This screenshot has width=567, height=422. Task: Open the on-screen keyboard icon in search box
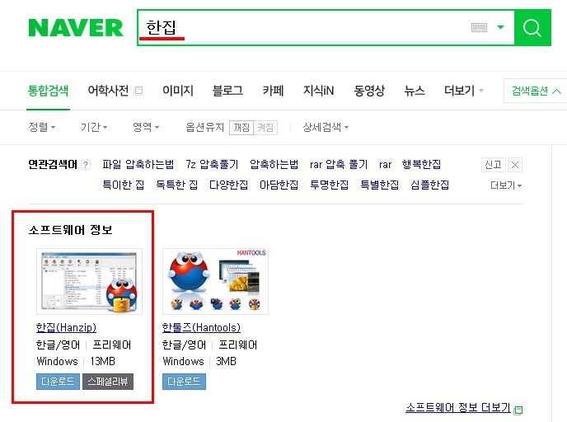pos(479,27)
